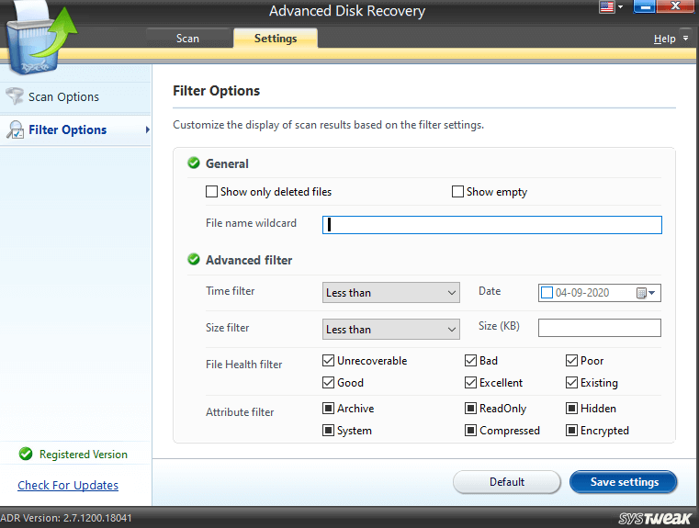Screen dimensions: 699x528
Task: Uncheck the Bad health filter
Action: (470, 361)
